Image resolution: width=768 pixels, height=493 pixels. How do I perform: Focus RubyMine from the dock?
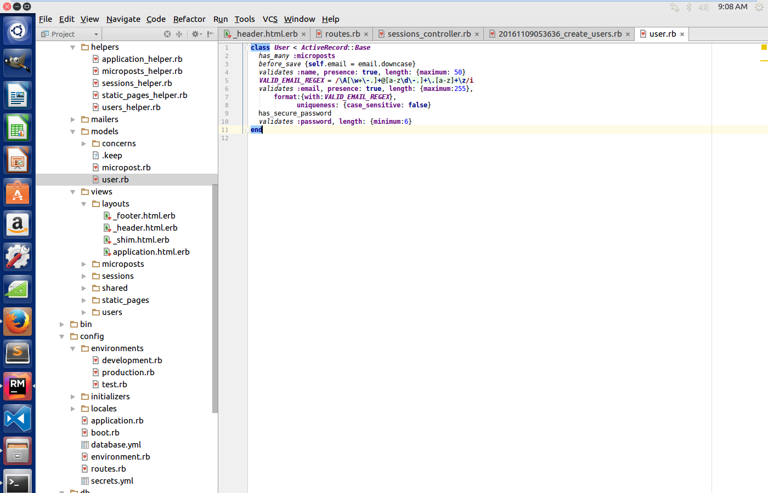pos(18,386)
